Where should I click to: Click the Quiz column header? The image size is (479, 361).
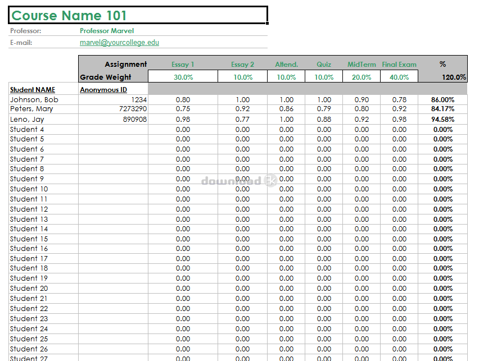click(x=324, y=65)
